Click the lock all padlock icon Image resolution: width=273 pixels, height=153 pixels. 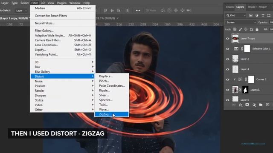(257, 29)
